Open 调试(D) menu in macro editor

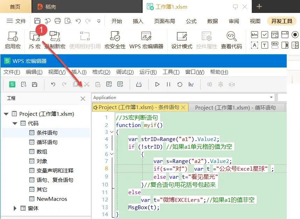pyautogui.click(x=125, y=72)
